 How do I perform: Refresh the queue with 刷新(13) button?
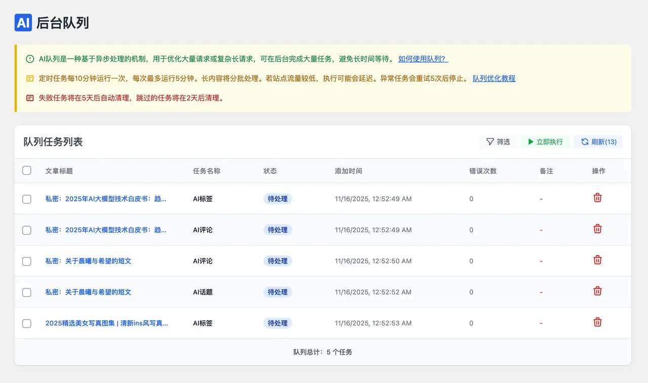(x=598, y=142)
